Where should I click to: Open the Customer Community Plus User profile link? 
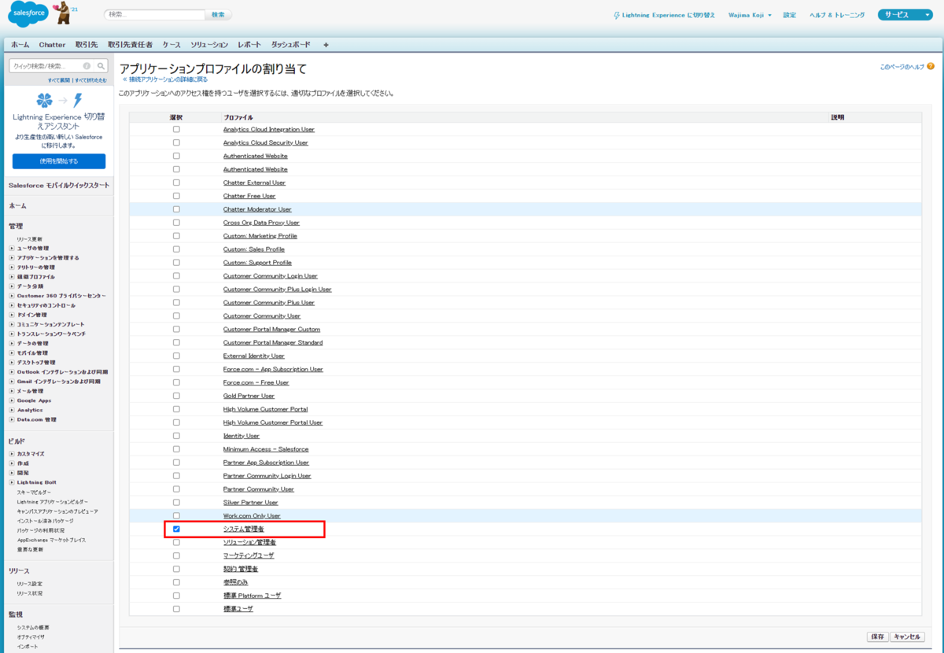pos(268,302)
